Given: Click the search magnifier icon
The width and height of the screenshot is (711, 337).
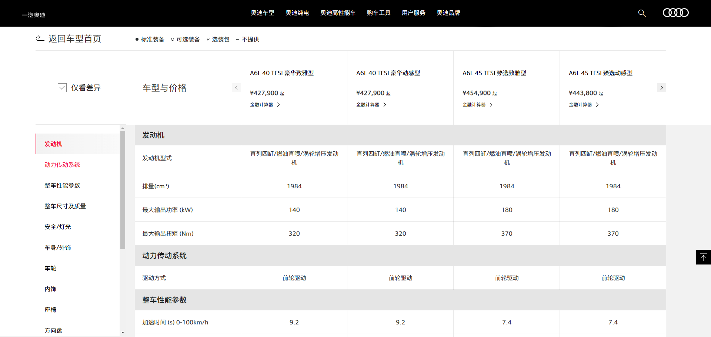Looking at the screenshot, I should (x=642, y=13).
